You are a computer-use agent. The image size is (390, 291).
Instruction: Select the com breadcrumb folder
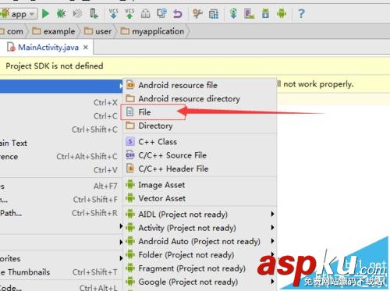click(x=12, y=31)
